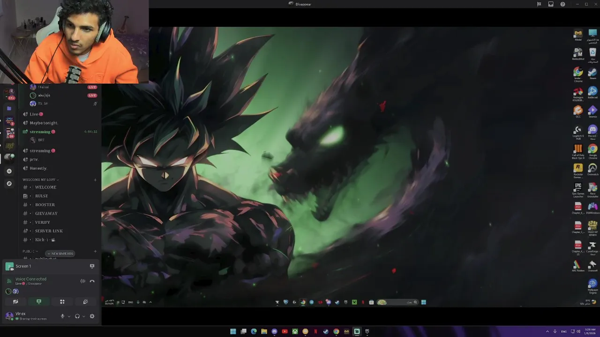Viewport: 600px width, 337px height.
Task: Open Discord inbox icon in title bar
Action: [x=551, y=4]
